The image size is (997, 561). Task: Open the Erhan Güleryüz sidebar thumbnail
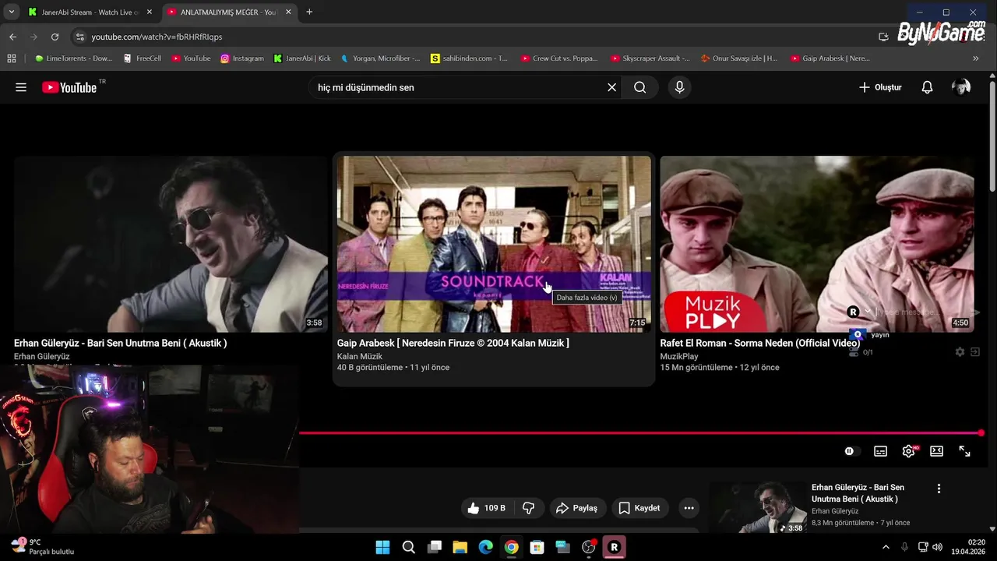click(759, 507)
